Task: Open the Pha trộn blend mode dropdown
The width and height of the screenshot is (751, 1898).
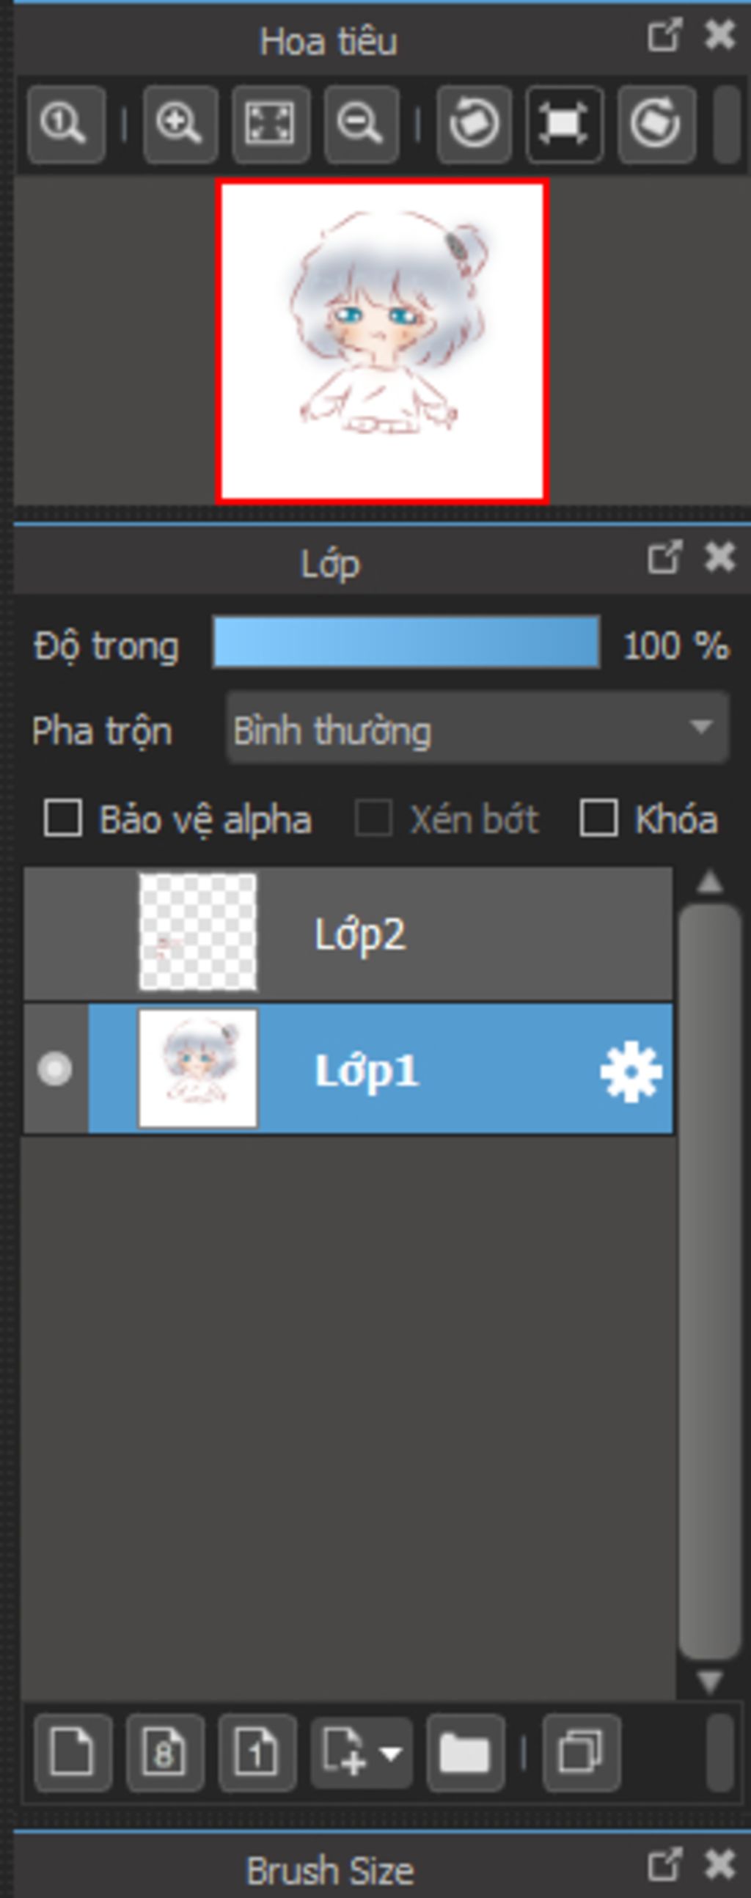Action: pyautogui.click(x=477, y=728)
